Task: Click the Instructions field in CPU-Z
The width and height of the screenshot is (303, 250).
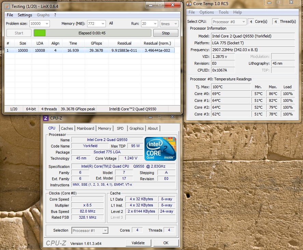Action: coord(123,185)
